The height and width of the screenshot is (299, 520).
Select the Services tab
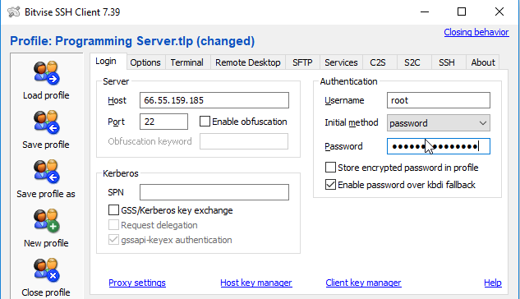tap(341, 62)
